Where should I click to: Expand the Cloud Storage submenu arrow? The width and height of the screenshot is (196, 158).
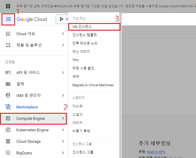coord(63,141)
